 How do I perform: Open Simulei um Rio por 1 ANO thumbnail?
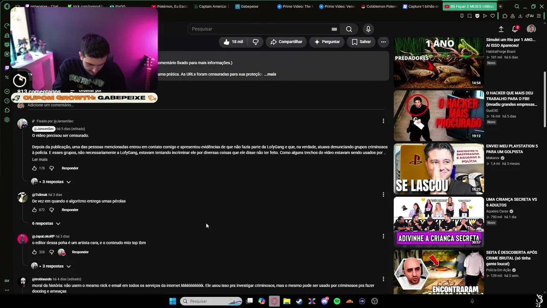click(439, 62)
